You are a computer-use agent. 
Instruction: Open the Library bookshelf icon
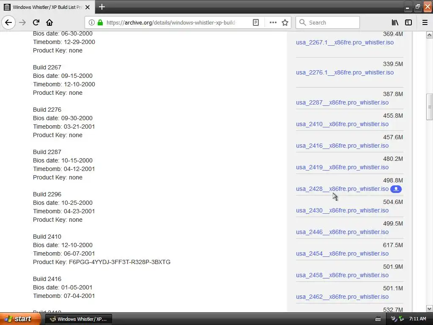pos(395,22)
